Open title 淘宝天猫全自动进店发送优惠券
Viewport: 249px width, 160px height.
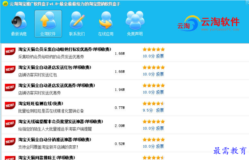point(57,86)
